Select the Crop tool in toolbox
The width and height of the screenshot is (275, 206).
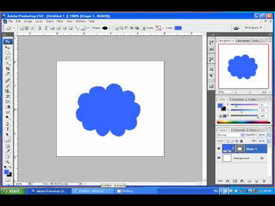(x=7, y=69)
